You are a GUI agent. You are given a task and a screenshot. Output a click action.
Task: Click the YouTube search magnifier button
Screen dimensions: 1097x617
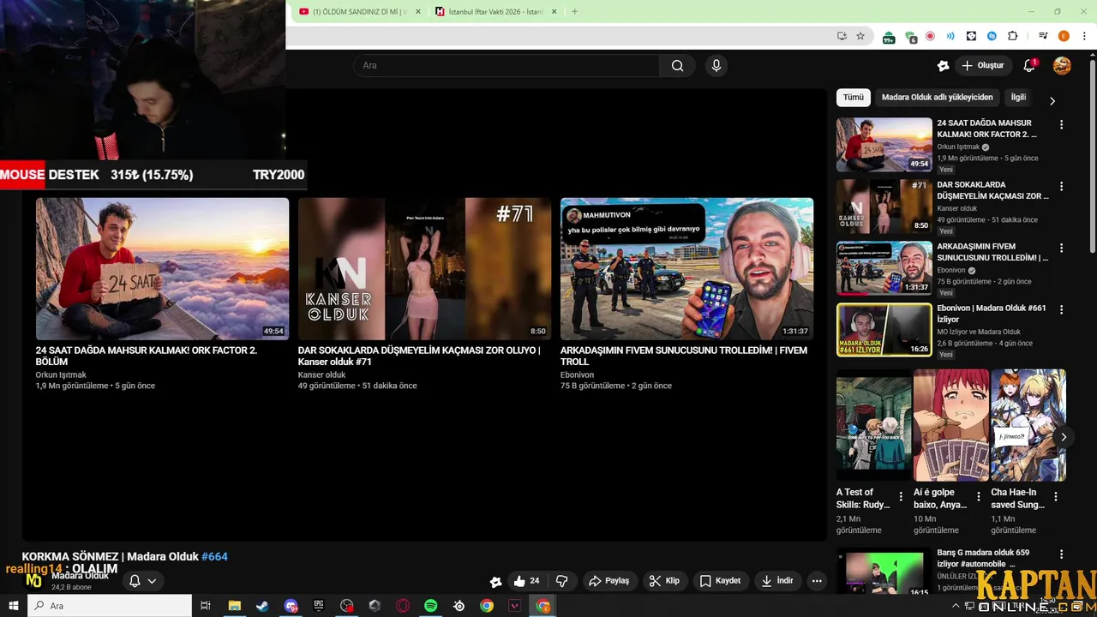(x=678, y=66)
